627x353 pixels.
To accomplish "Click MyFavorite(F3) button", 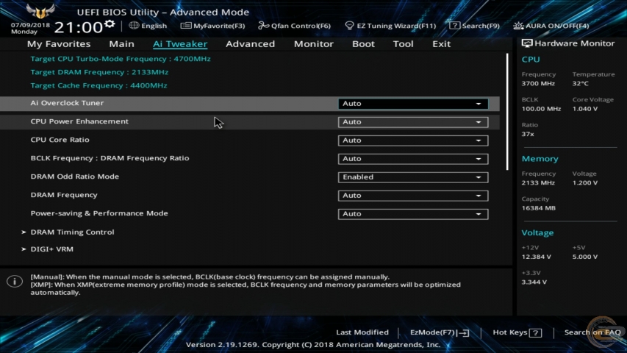I will [x=212, y=26].
